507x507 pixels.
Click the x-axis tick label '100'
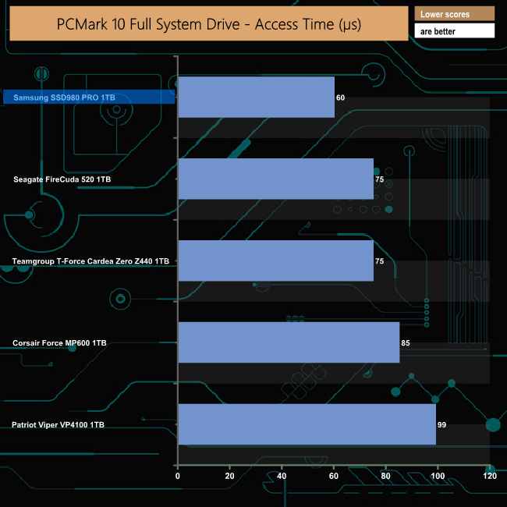tap(438, 477)
